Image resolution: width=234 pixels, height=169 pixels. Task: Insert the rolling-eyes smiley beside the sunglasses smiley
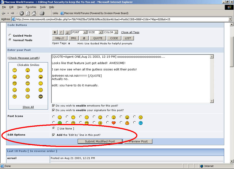coord(27,83)
